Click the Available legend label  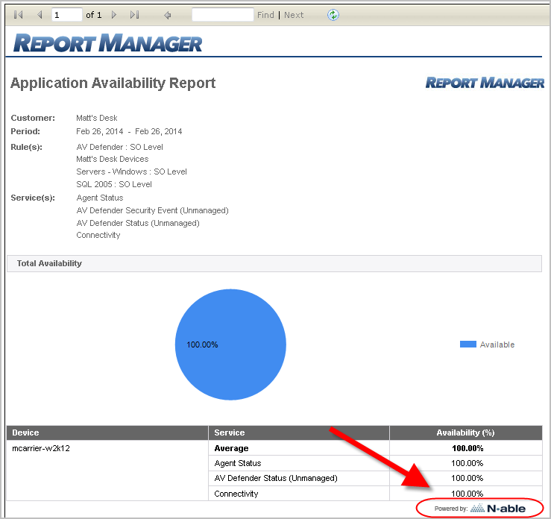497,345
